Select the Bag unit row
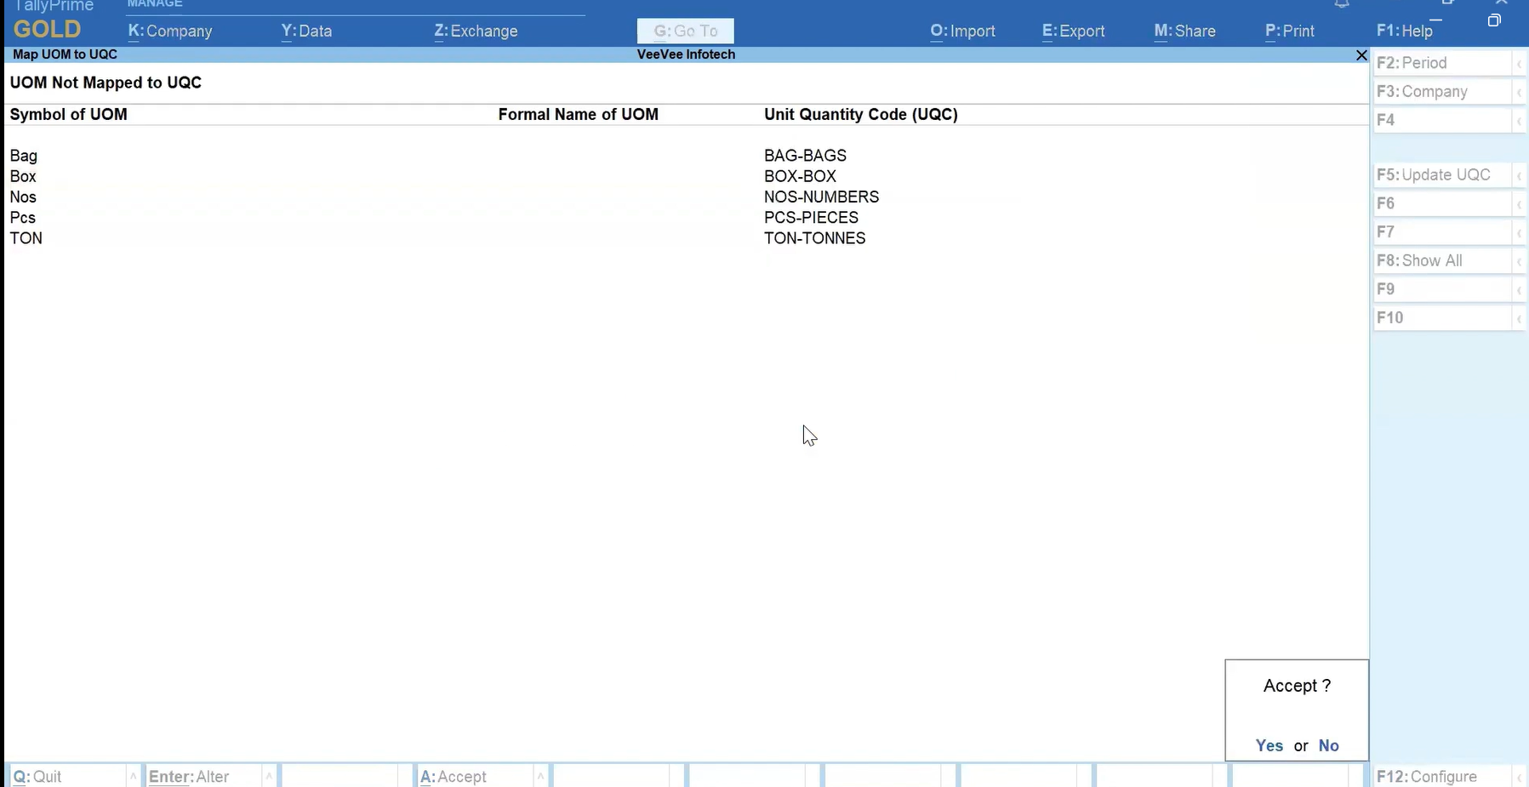Viewport: 1529px width, 787px height. click(24, 156)
